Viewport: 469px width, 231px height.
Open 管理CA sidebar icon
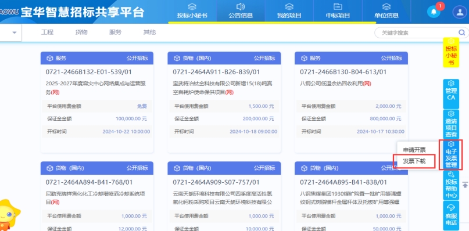451,94
